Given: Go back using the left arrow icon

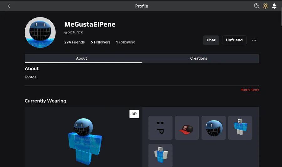Looking at the screenshot, I should (x=9, y=6).
